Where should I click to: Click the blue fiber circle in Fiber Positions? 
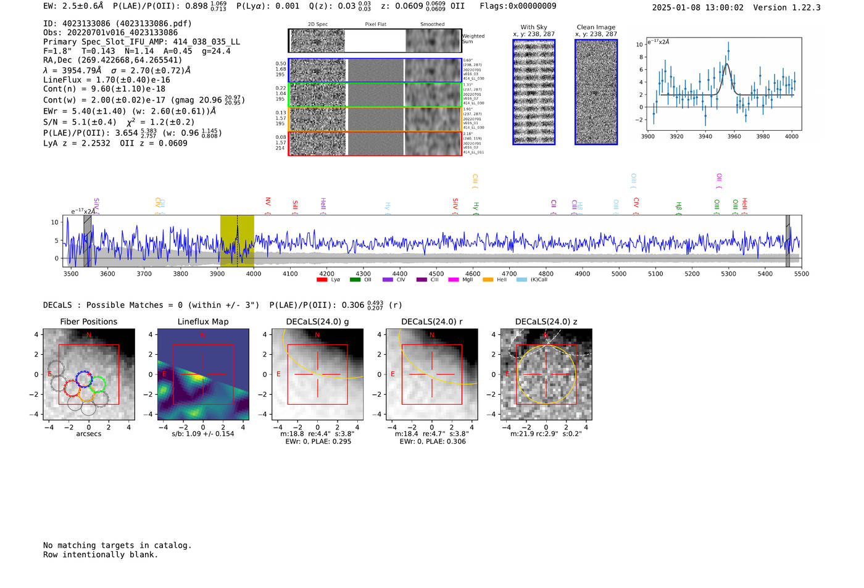84,379
